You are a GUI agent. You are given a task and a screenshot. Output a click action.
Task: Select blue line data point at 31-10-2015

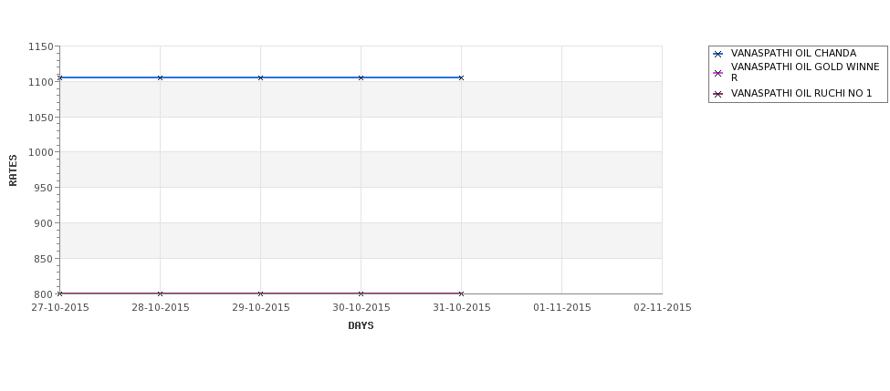462,77
